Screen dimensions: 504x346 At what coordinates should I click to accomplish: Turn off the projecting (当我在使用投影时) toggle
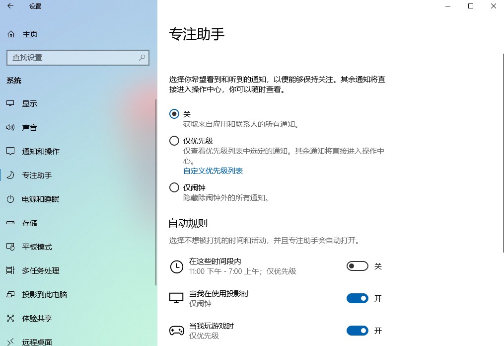[357, 298]
